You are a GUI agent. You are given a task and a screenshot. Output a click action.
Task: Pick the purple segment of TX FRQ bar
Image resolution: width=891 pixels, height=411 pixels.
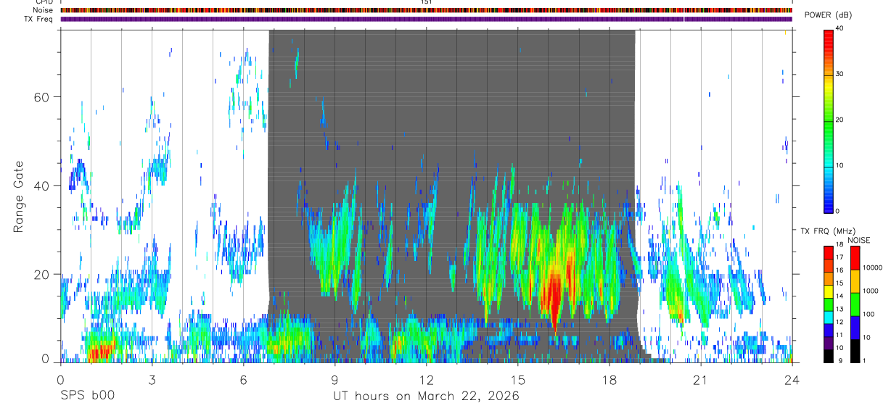click(x=830, y=342)
